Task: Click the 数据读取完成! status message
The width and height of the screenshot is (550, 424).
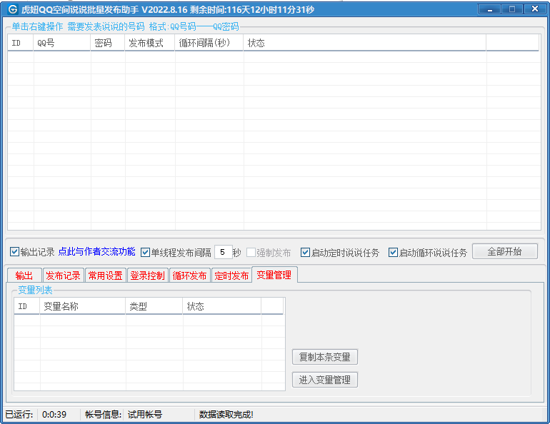Action: coord(226,415)
